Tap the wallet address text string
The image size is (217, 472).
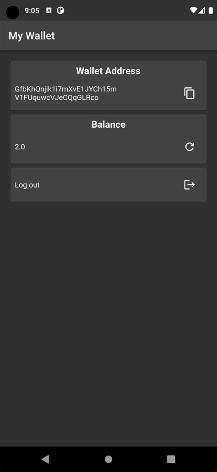coord(65,93)
